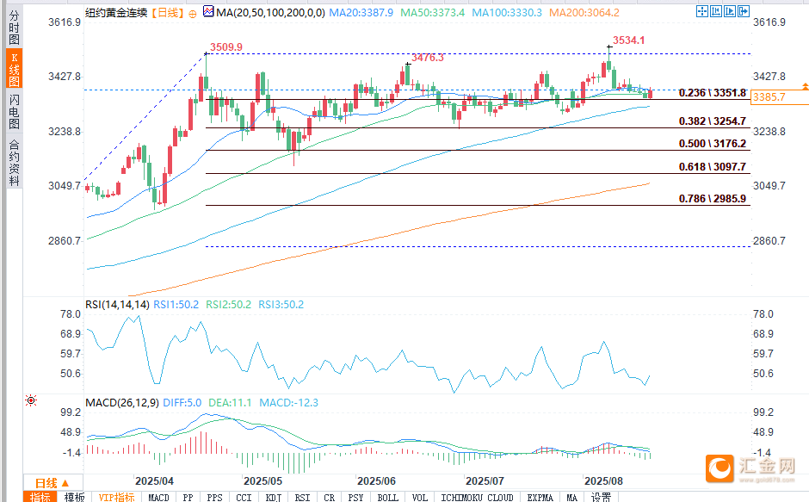The width and height of the screenshot is (809, 502).
Task: Click the orange circle icon after 日线 label
Action: (193, 15)
